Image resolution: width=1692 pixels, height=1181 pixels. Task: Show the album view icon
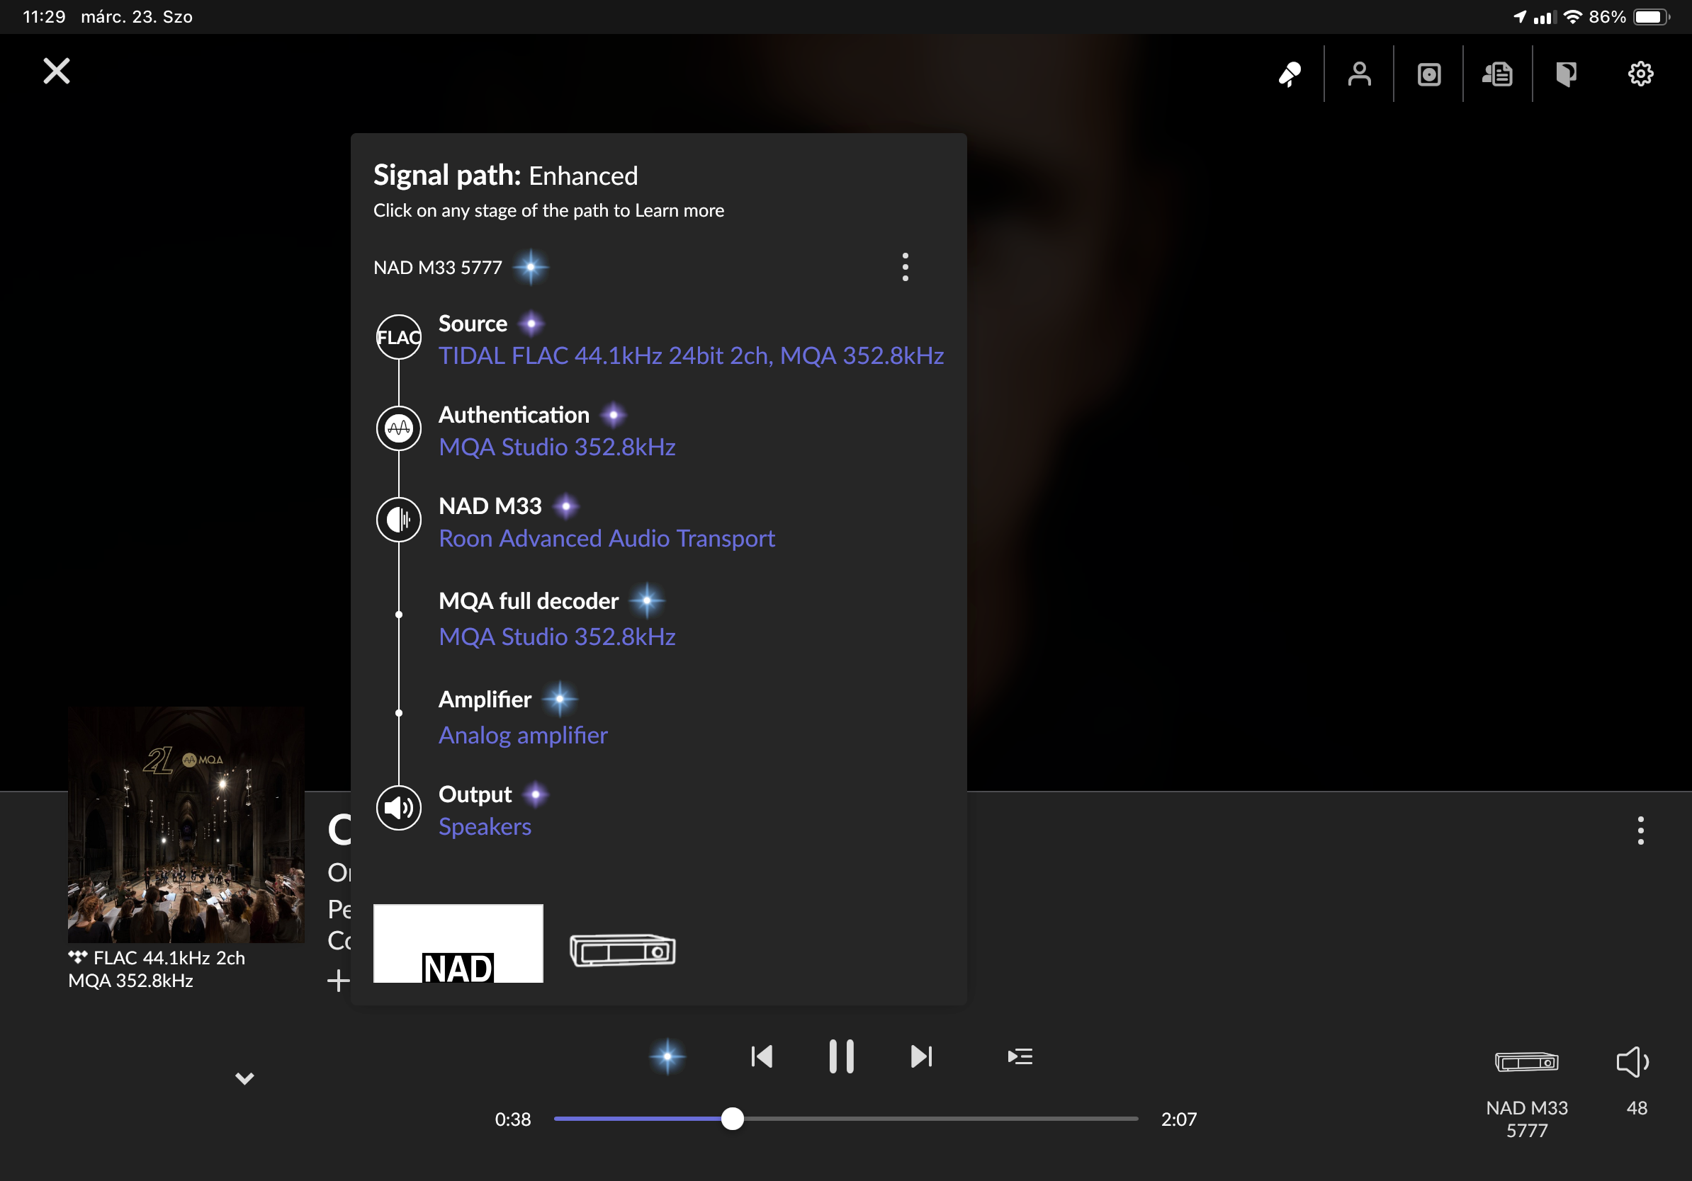1428,74
